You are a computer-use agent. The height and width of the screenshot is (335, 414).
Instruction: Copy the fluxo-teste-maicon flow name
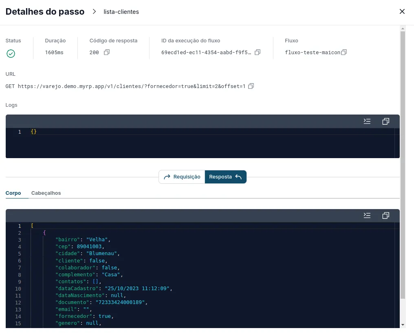pyautogui.click(x=344, y=52)
